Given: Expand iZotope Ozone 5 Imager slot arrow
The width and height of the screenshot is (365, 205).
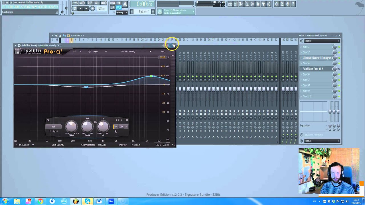Looking at the screenshot, I should click(301, 58).
